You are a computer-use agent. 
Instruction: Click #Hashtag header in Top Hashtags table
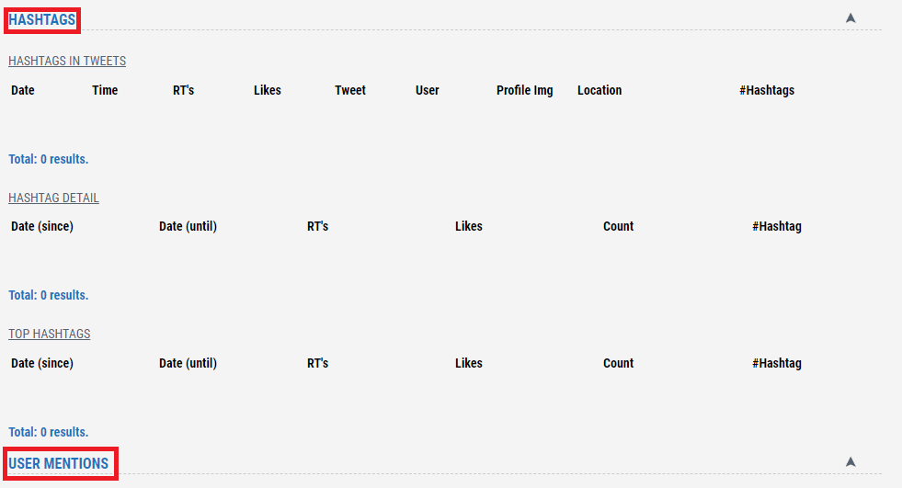[777, 363]
